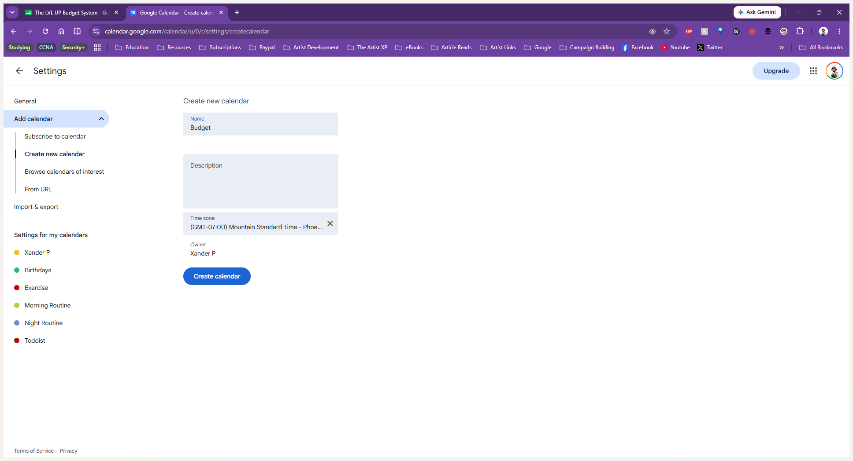Open a new browser tab
Image resolution: width=853 pixels, height=461 pixels.
point(237,12)
